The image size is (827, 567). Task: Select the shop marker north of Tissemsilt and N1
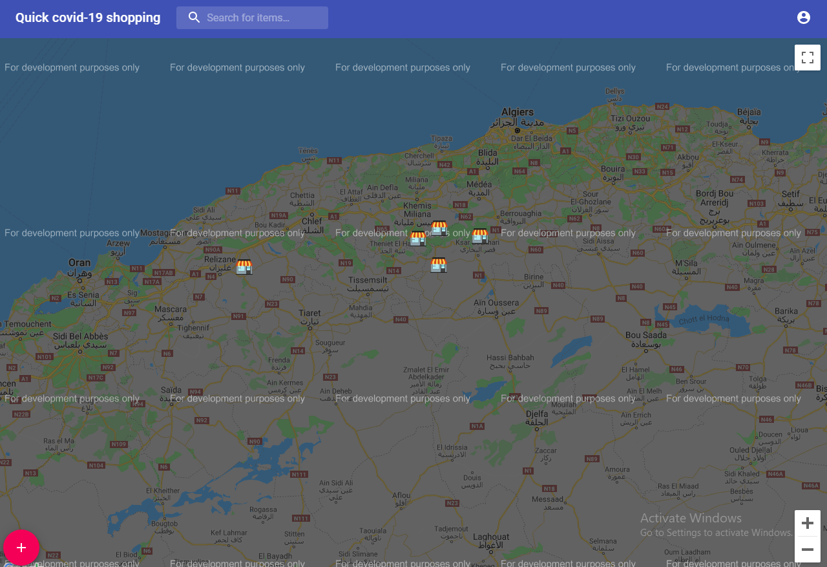click(x=439, y=264)
